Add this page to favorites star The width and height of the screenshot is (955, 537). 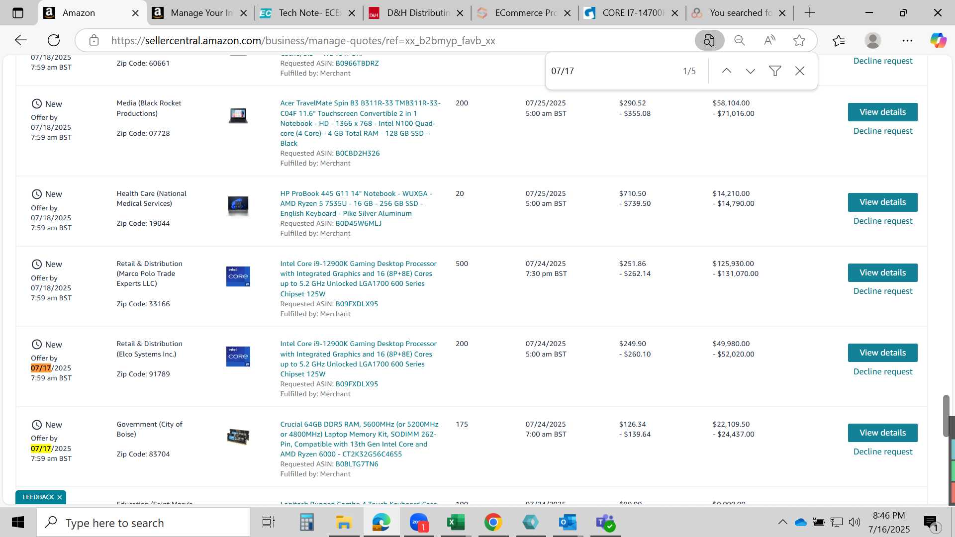[799, 40]
